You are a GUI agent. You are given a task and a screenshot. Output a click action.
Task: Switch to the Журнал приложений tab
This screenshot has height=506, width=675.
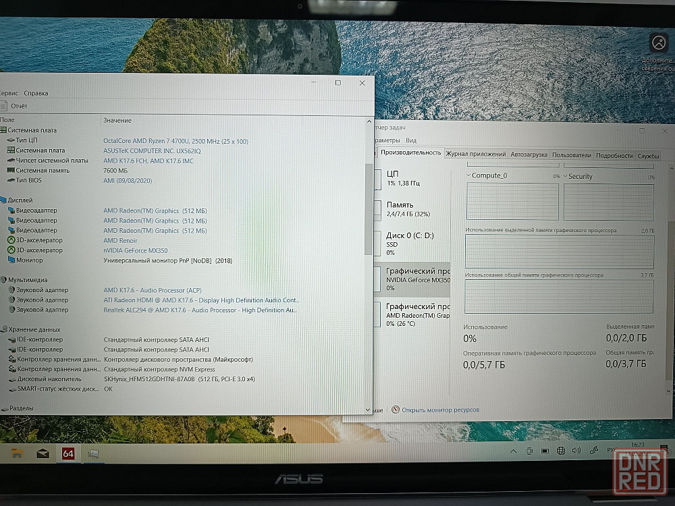[476, 154]
